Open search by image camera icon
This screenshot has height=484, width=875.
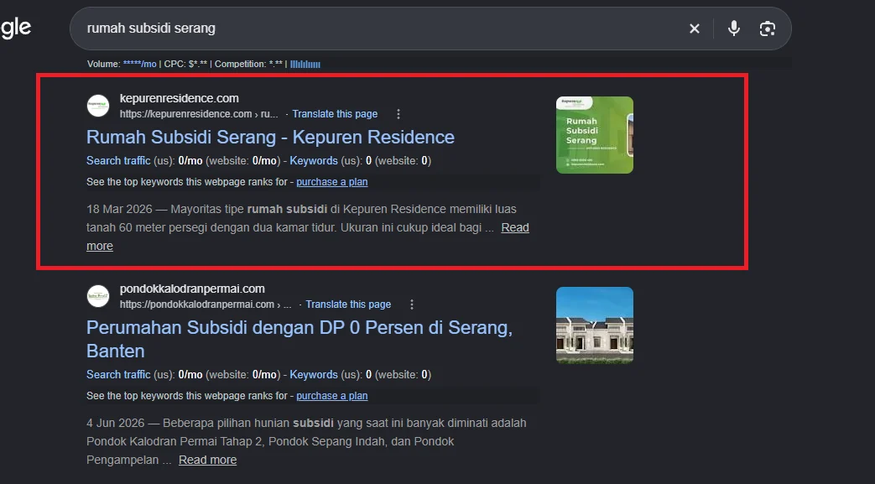(768, 29)
